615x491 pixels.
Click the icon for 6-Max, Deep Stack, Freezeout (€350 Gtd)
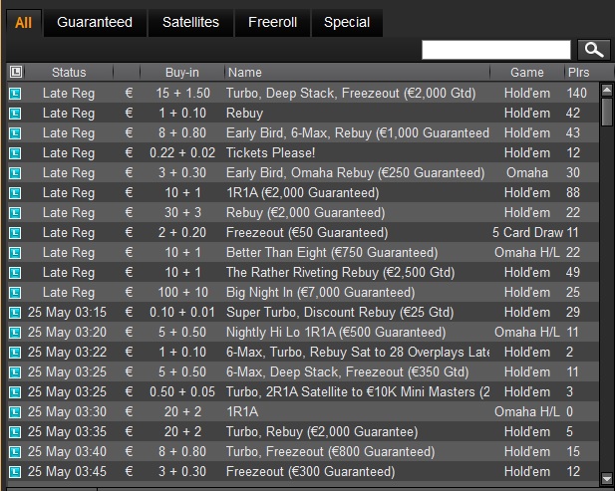click(x=15, y=372)
